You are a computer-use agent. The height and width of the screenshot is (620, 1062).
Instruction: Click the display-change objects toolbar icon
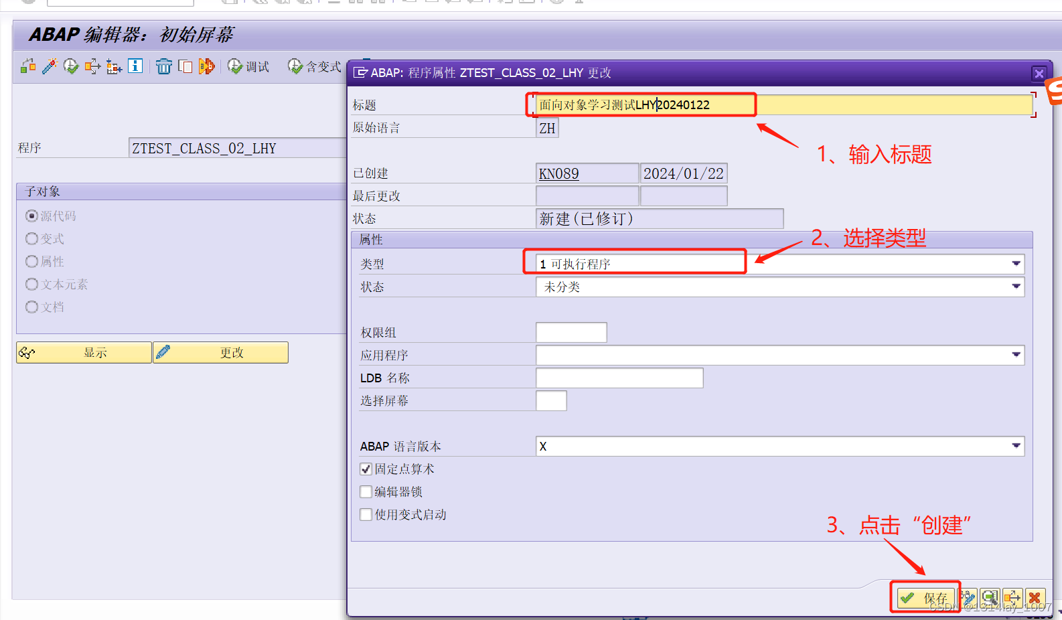28,66
